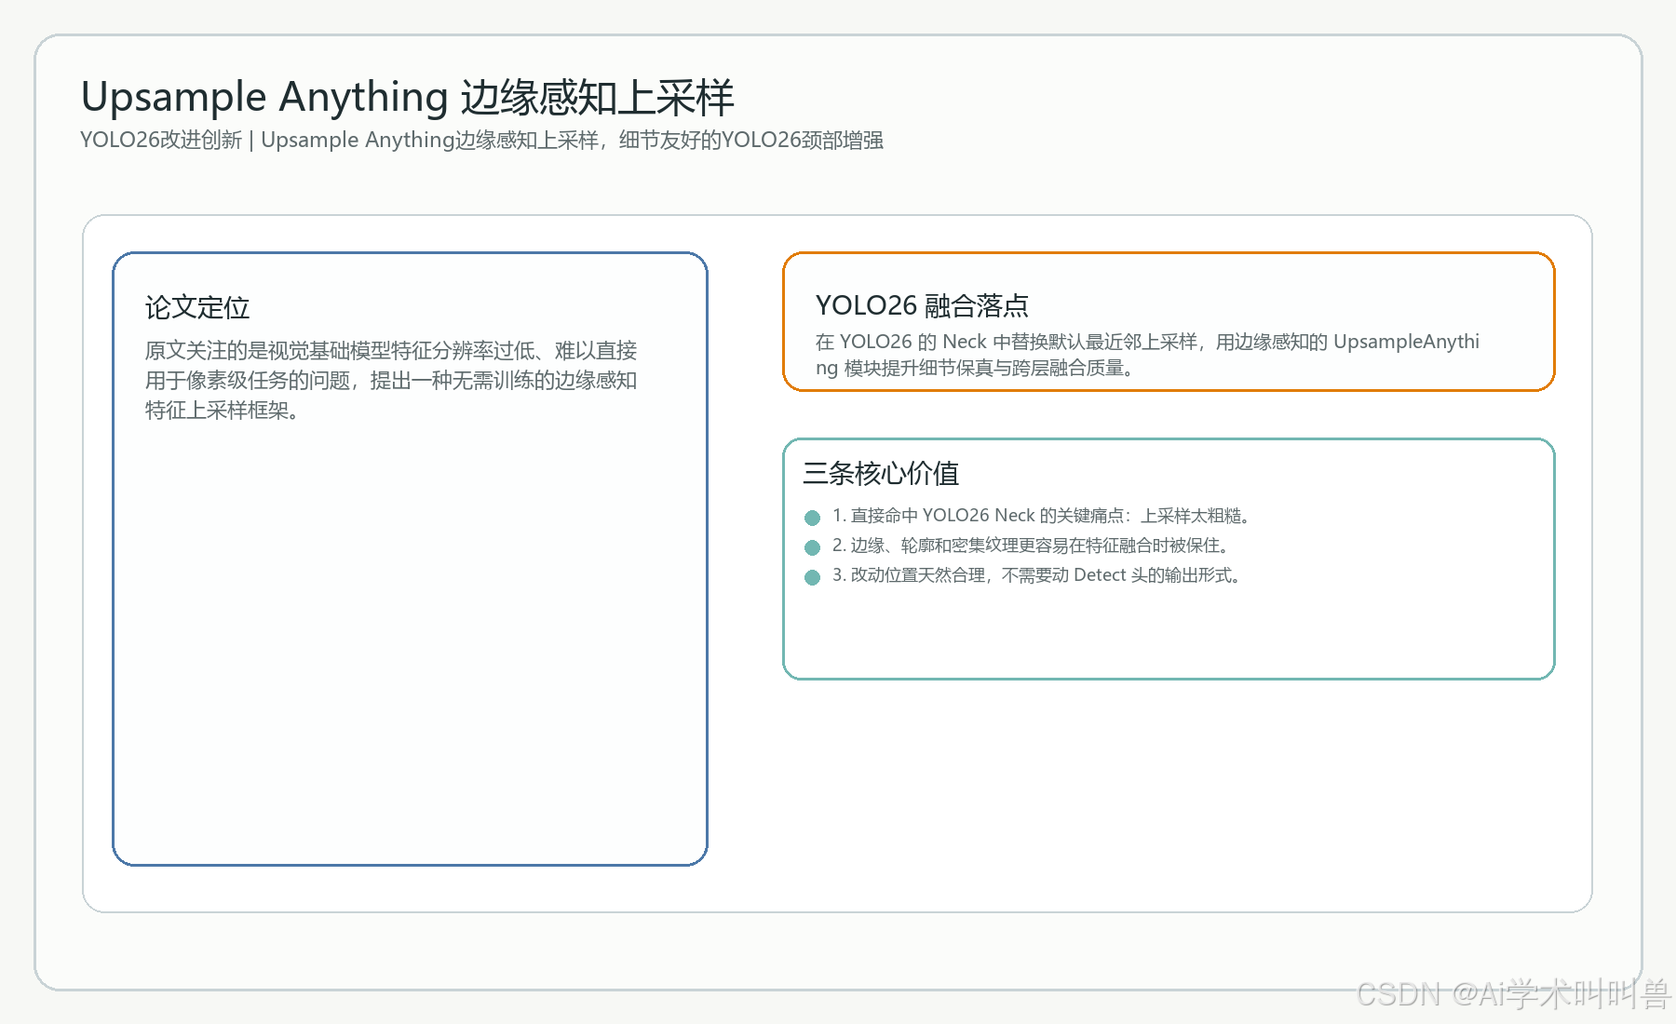Click the paragraph starting '原文关注的是视觉基础模型'
Screen dimensions: 1676x1024
[391, 381]
